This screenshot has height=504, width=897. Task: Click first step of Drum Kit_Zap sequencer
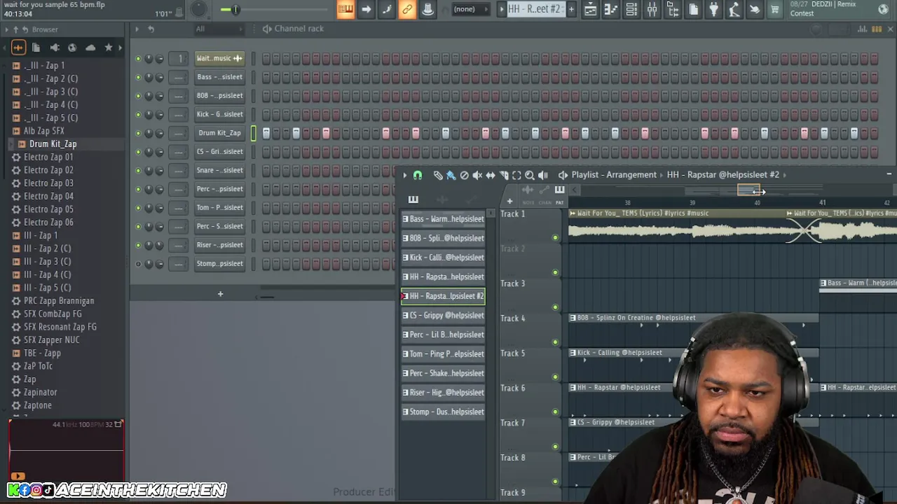tap(266, 133)
